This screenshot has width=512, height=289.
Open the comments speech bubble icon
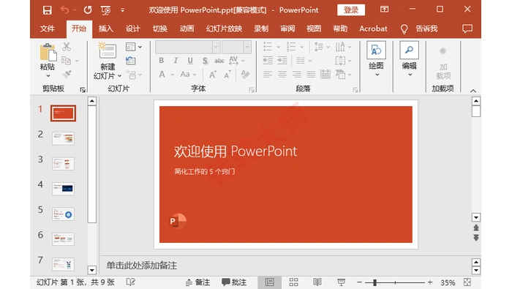pos(467,29)
